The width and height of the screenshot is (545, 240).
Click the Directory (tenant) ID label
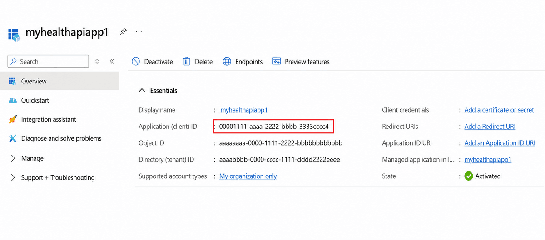point(166,160)
